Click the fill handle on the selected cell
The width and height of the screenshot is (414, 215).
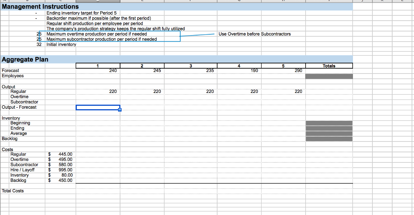(x=120, y=110)
